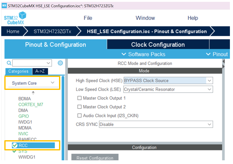Click the Configuration section header
The height and width of the screenshot is (164, 233).
[145, 147]
